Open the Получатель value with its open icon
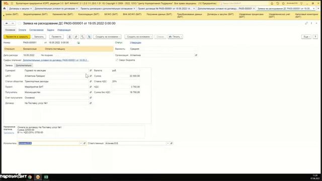322x181 pixels. click(91, 92)
